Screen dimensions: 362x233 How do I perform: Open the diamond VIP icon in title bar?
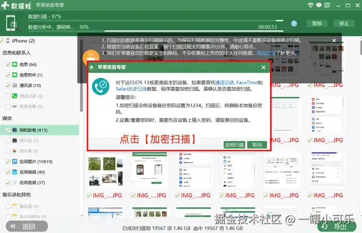310,5
